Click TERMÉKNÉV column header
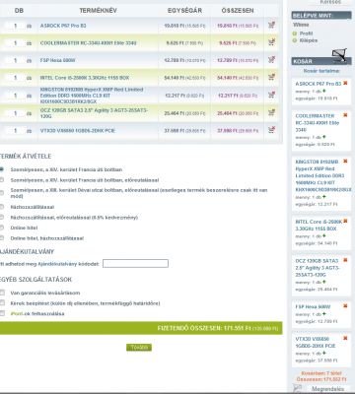The image size is (355, 394). [98, 11]
